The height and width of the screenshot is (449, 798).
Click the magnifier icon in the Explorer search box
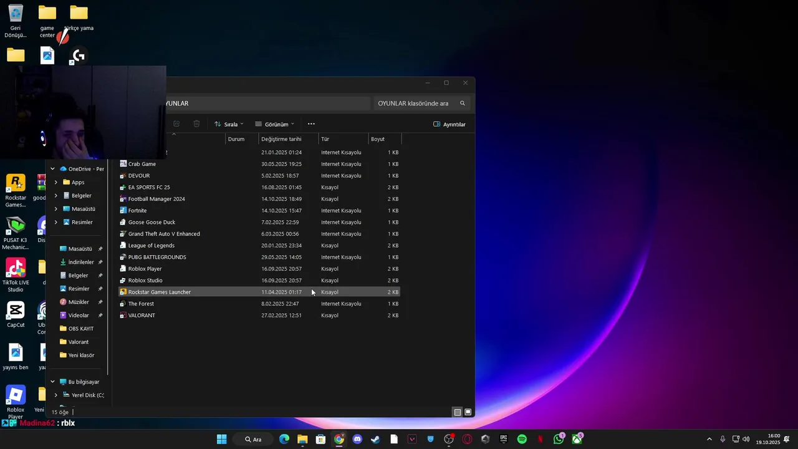pyautogui.click(x=463, y=104)
